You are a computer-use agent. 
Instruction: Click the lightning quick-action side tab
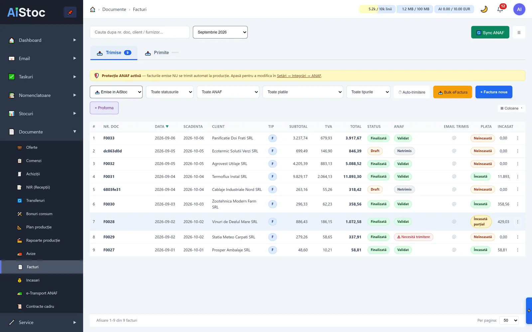click(x=529, y=311)
